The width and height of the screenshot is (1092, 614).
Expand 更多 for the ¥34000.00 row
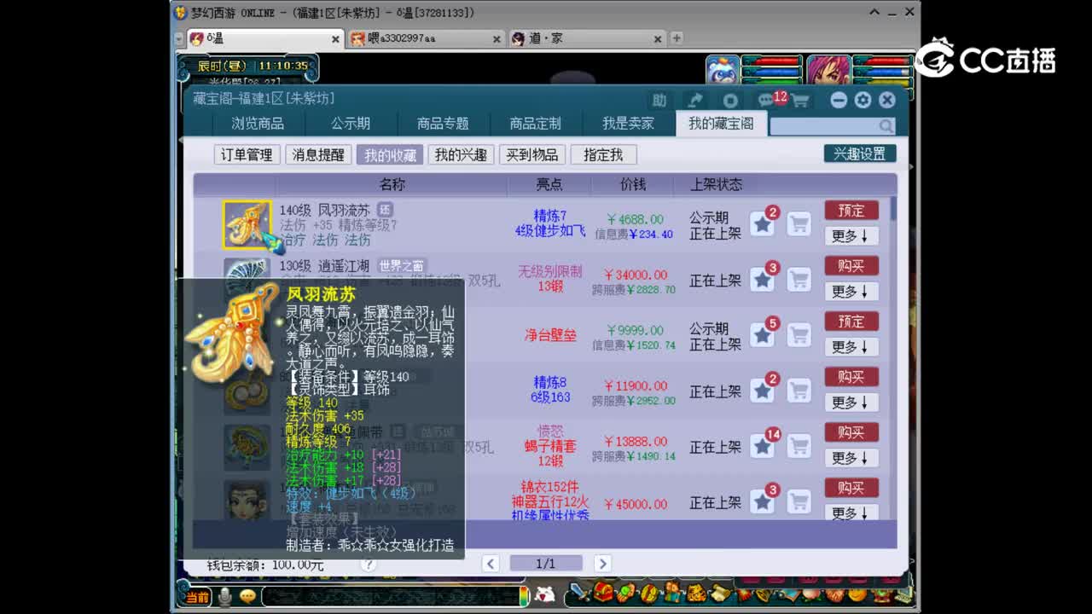point(851,292)
